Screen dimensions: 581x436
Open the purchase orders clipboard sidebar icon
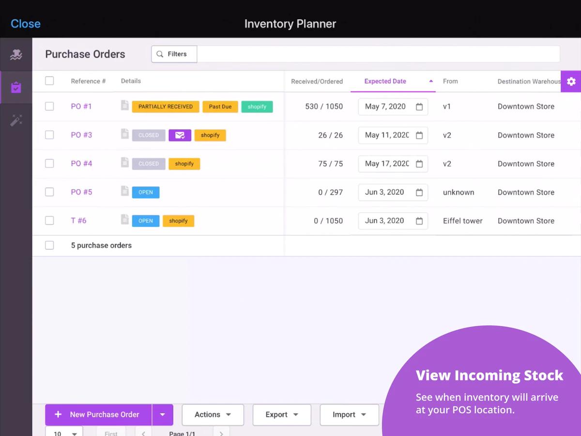(16, 88)
